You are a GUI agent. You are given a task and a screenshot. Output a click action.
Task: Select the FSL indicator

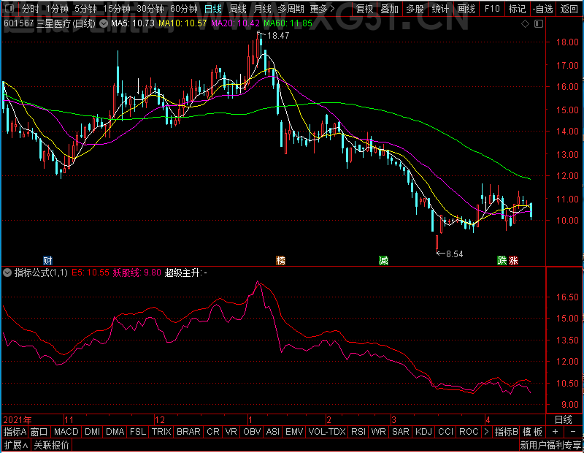click(138, 432)
